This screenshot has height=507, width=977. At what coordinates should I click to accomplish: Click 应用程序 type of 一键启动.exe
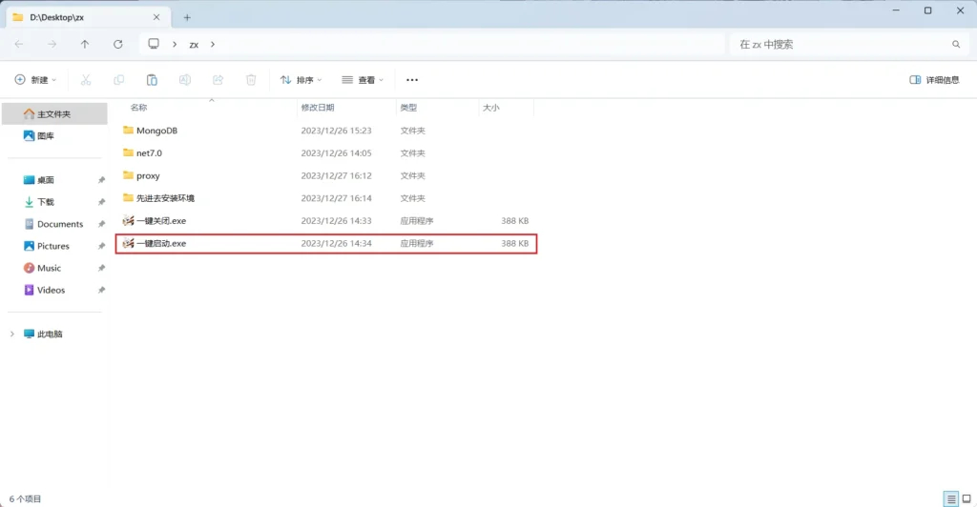(x=416, y=243)
